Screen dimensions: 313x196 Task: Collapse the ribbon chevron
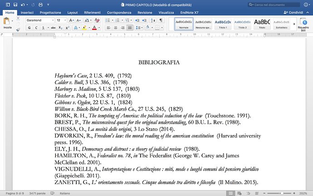[308, 12]
